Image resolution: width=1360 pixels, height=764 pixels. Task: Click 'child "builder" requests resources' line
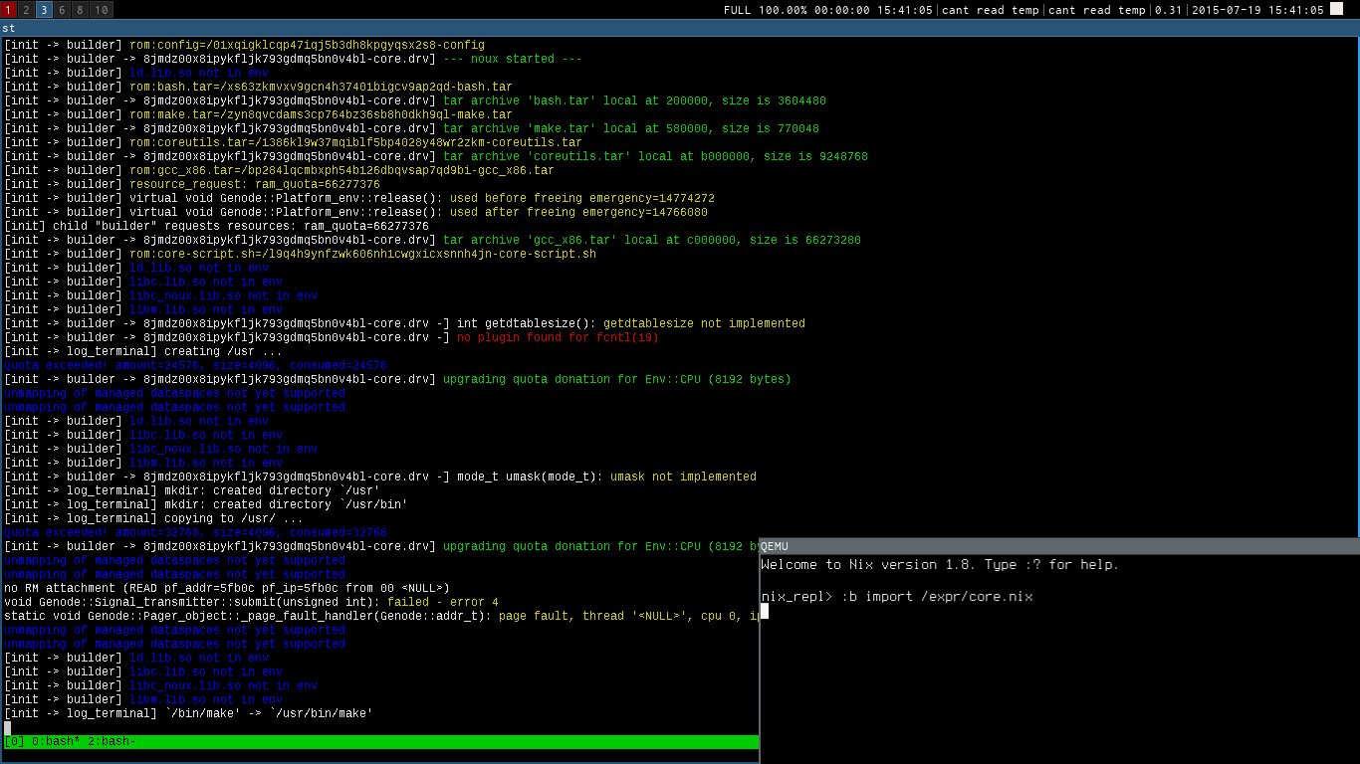[216, 226]
